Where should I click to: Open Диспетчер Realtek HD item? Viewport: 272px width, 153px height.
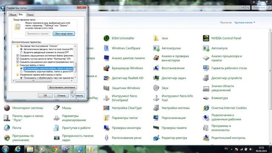[x=124, y=78]
